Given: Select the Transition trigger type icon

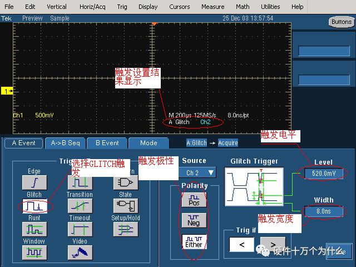Looking at the screenshot, I should (80, 206).
